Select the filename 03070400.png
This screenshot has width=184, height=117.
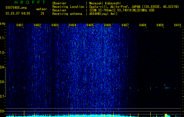tap(16, 8)
